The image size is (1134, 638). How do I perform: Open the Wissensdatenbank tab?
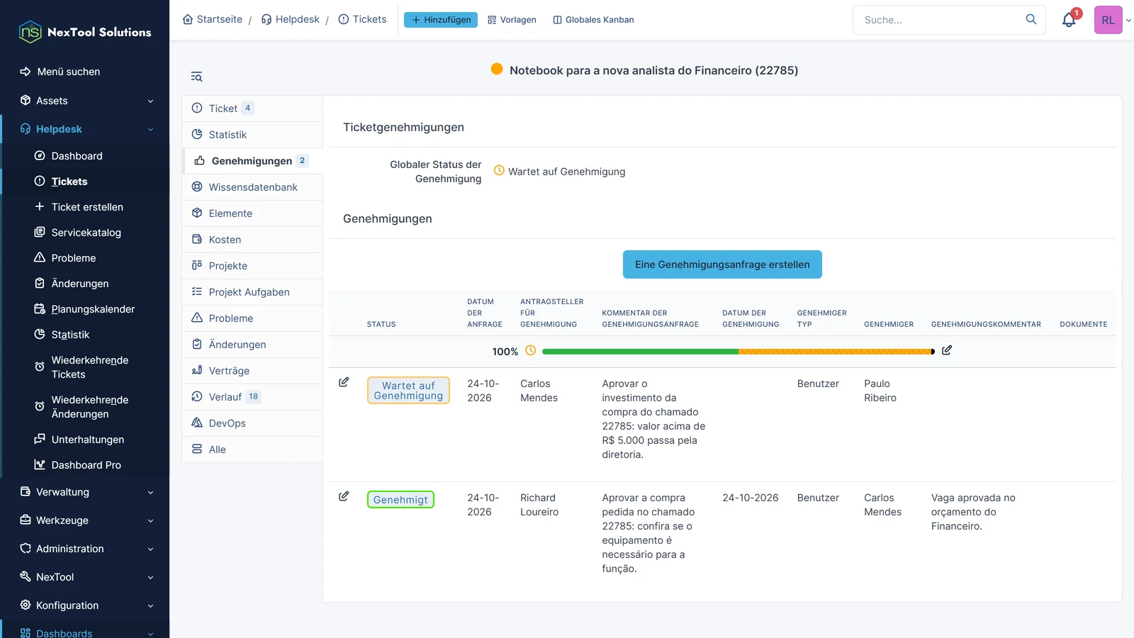pos(252,187)
